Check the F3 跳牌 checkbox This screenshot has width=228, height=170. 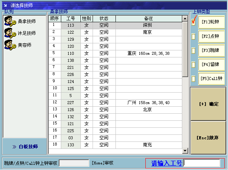pyautogui.click(x=193, y=51)
